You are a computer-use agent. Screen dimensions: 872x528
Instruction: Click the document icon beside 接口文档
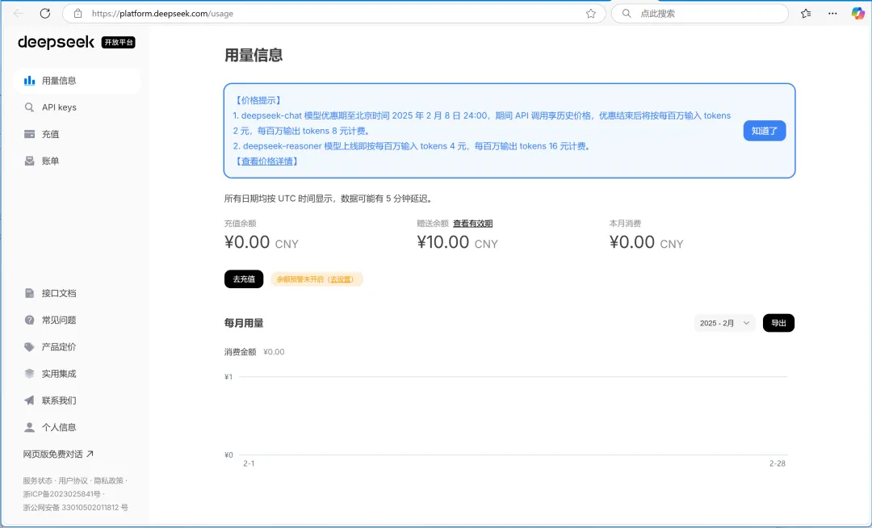(x=30, y=293)
